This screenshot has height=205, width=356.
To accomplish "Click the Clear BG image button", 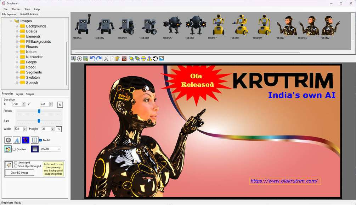I will click(x=19, y=173).
